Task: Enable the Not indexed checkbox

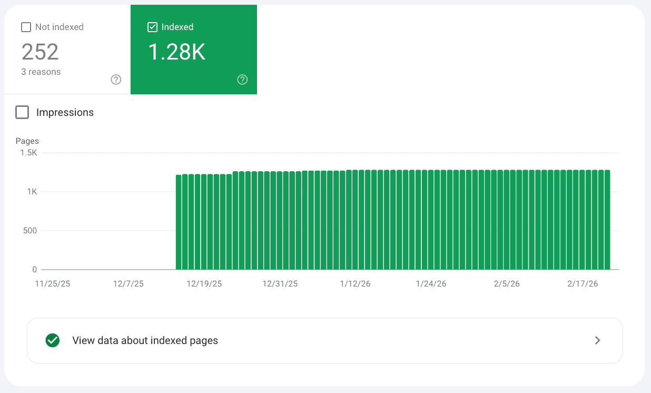Action: 26,26
